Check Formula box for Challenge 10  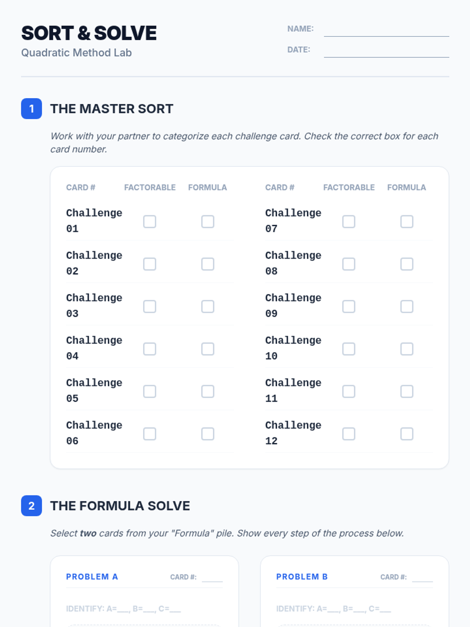(407, 349)
